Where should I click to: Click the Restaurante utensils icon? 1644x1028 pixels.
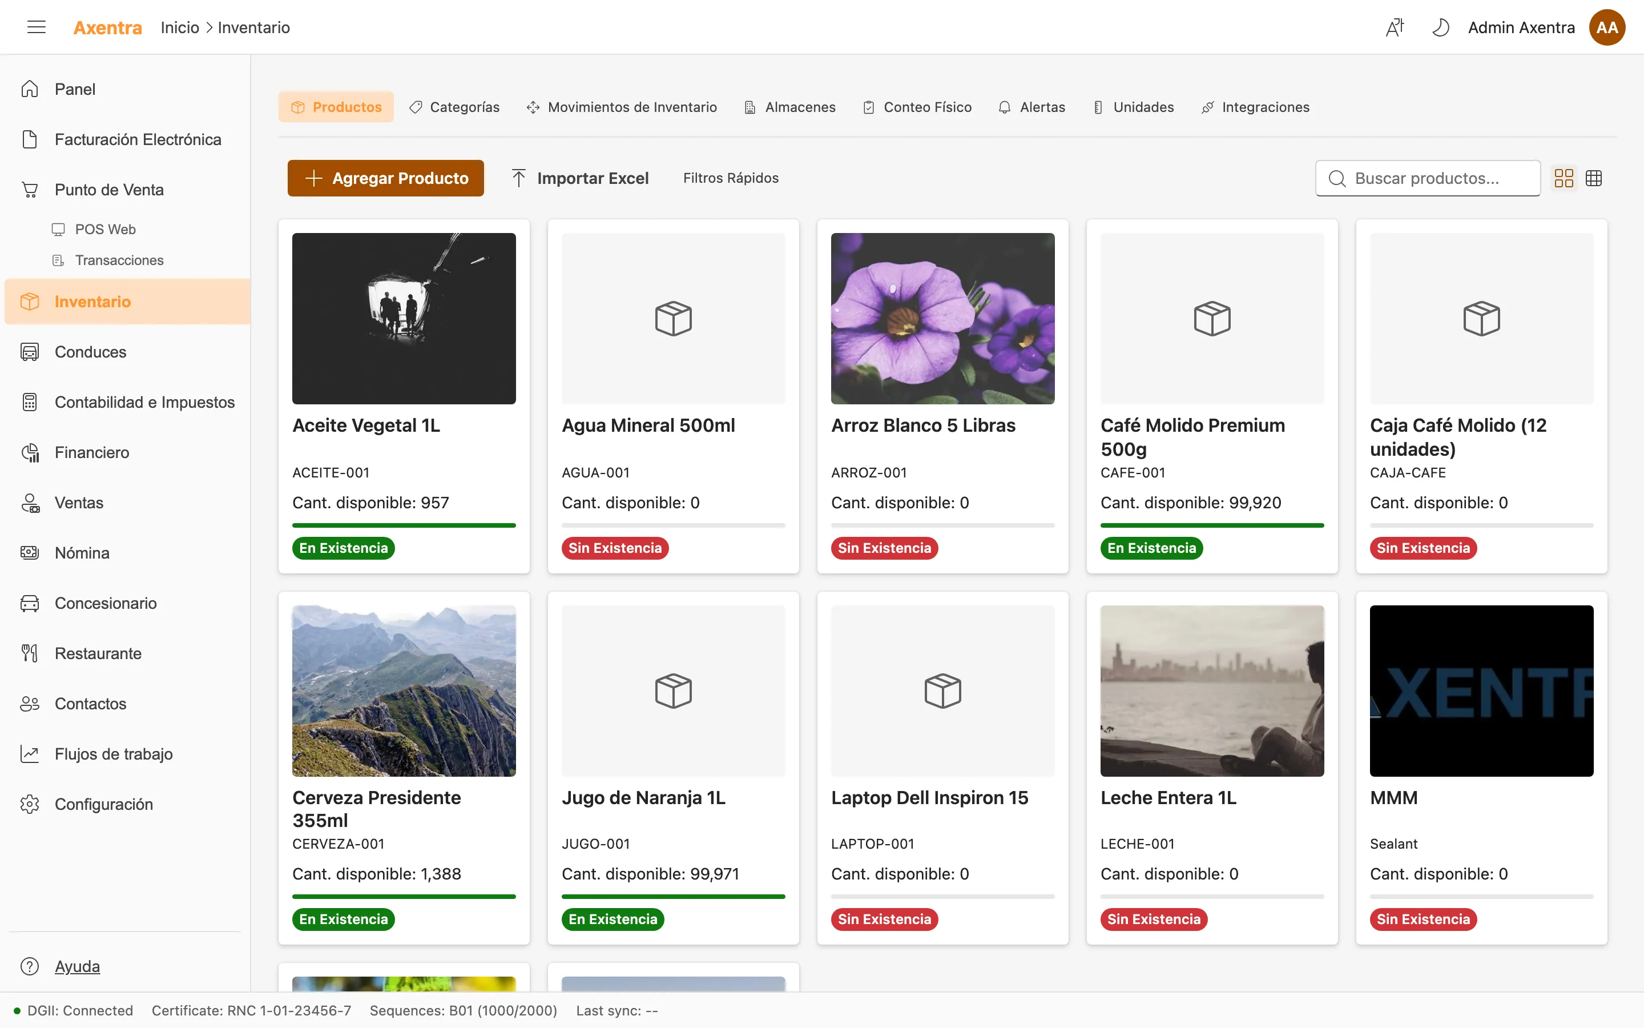[x=30, y=653]
